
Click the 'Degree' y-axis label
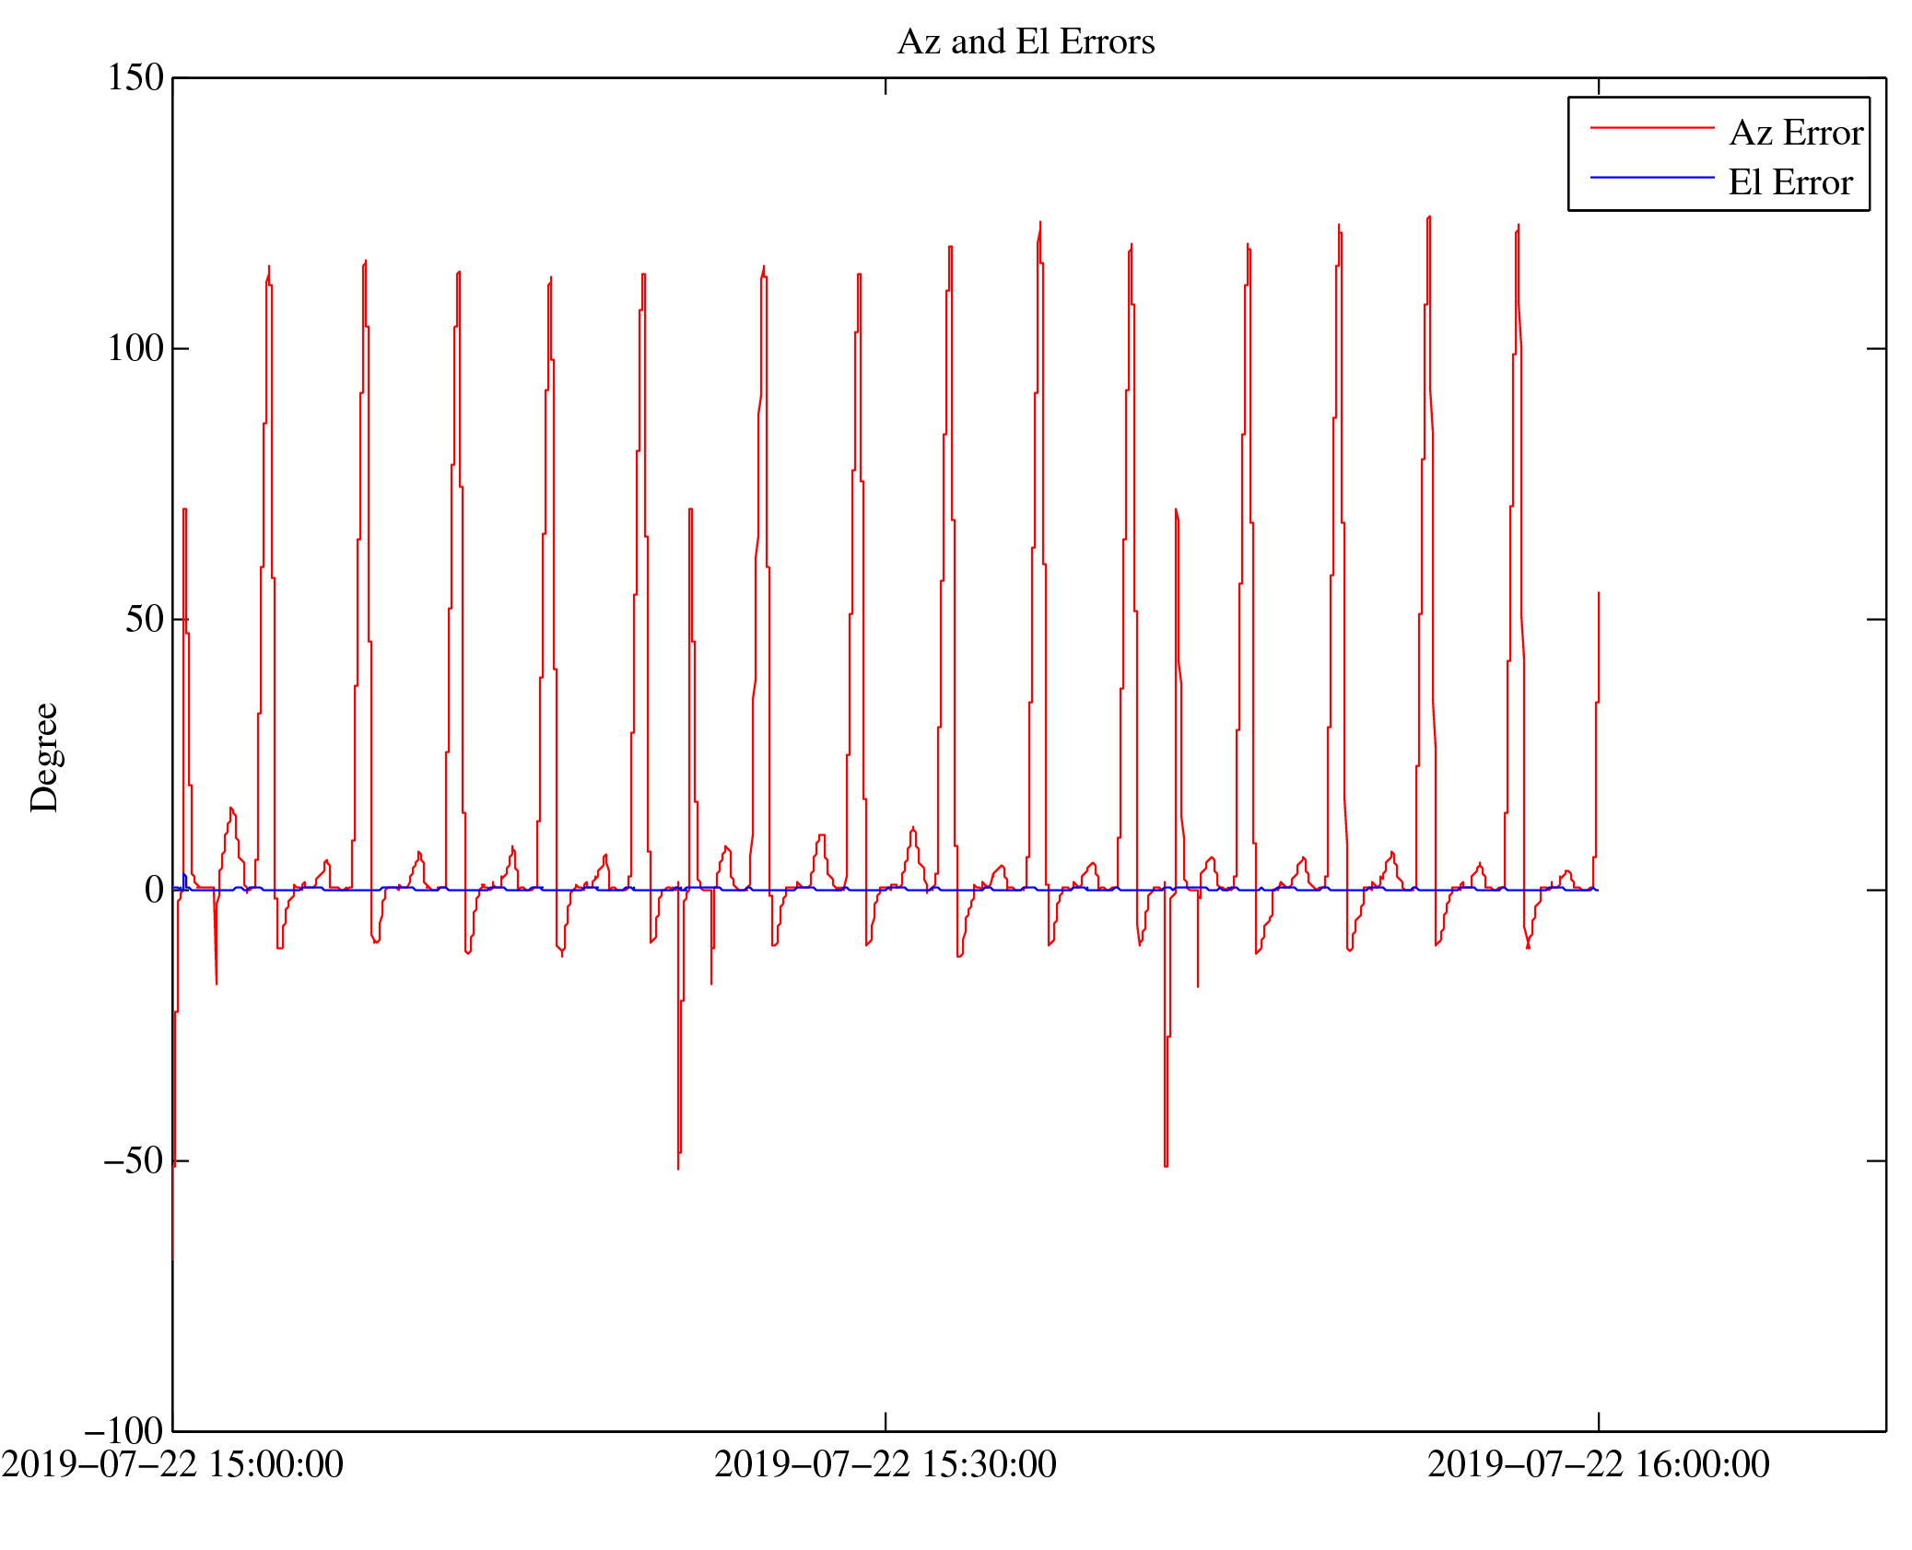point(44,757)
